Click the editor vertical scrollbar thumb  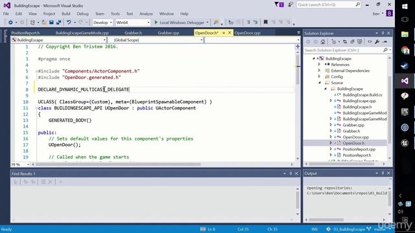[x=298, y=70]
